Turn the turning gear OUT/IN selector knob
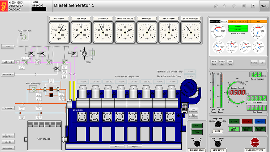This screenshot has height=152, width=270. coord(197,143)
